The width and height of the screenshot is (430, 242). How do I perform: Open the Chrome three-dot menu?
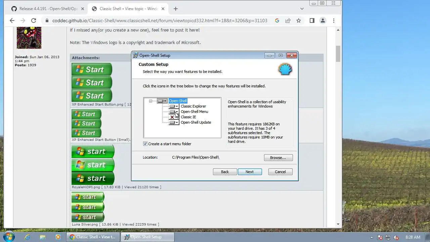point(334,21)
